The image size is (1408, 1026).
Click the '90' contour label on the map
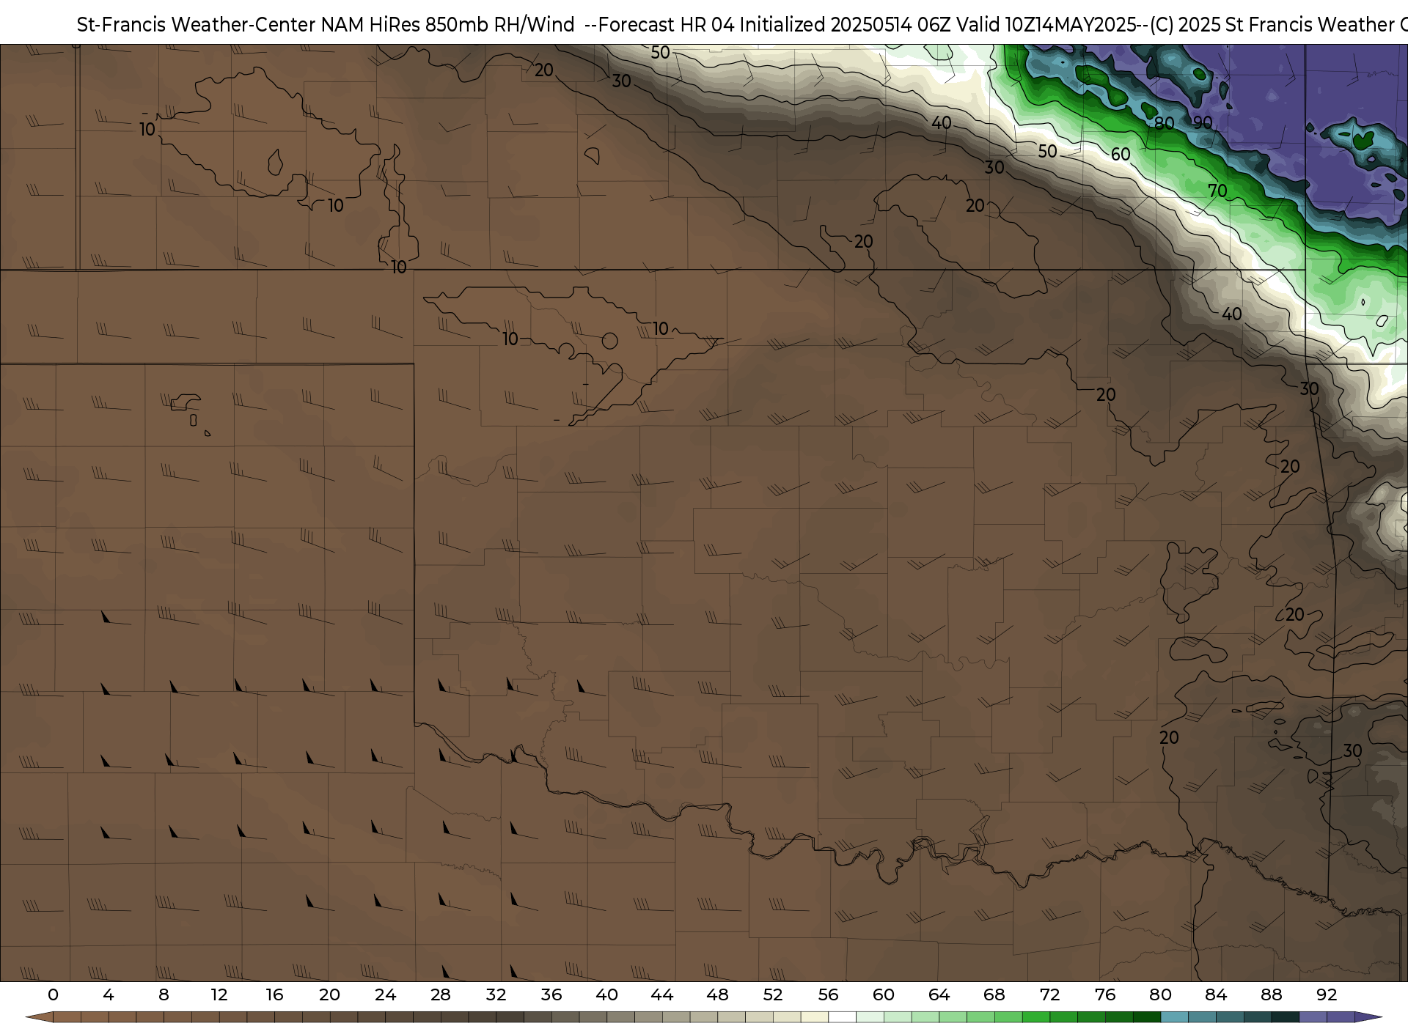[1203, 122]
